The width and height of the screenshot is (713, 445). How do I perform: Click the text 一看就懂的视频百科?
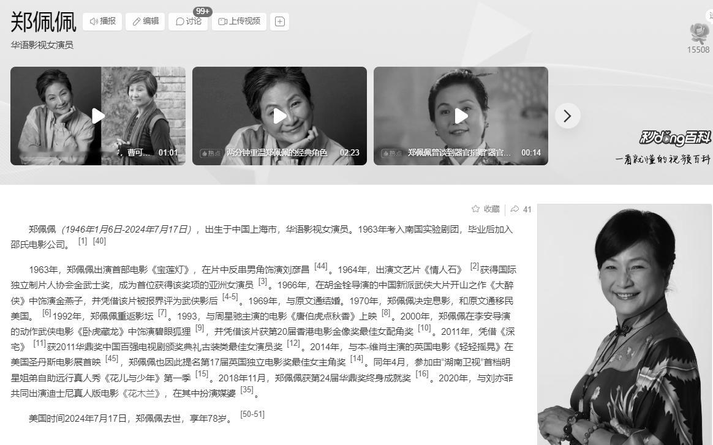[x=663, y=159]
